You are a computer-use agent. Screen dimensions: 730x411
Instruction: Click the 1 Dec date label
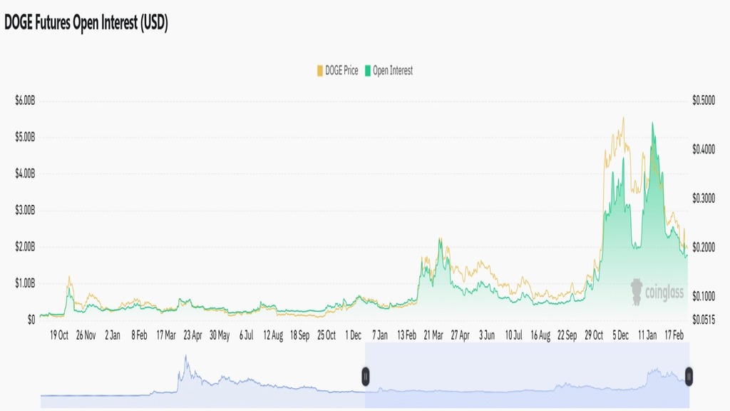point(354,335)
